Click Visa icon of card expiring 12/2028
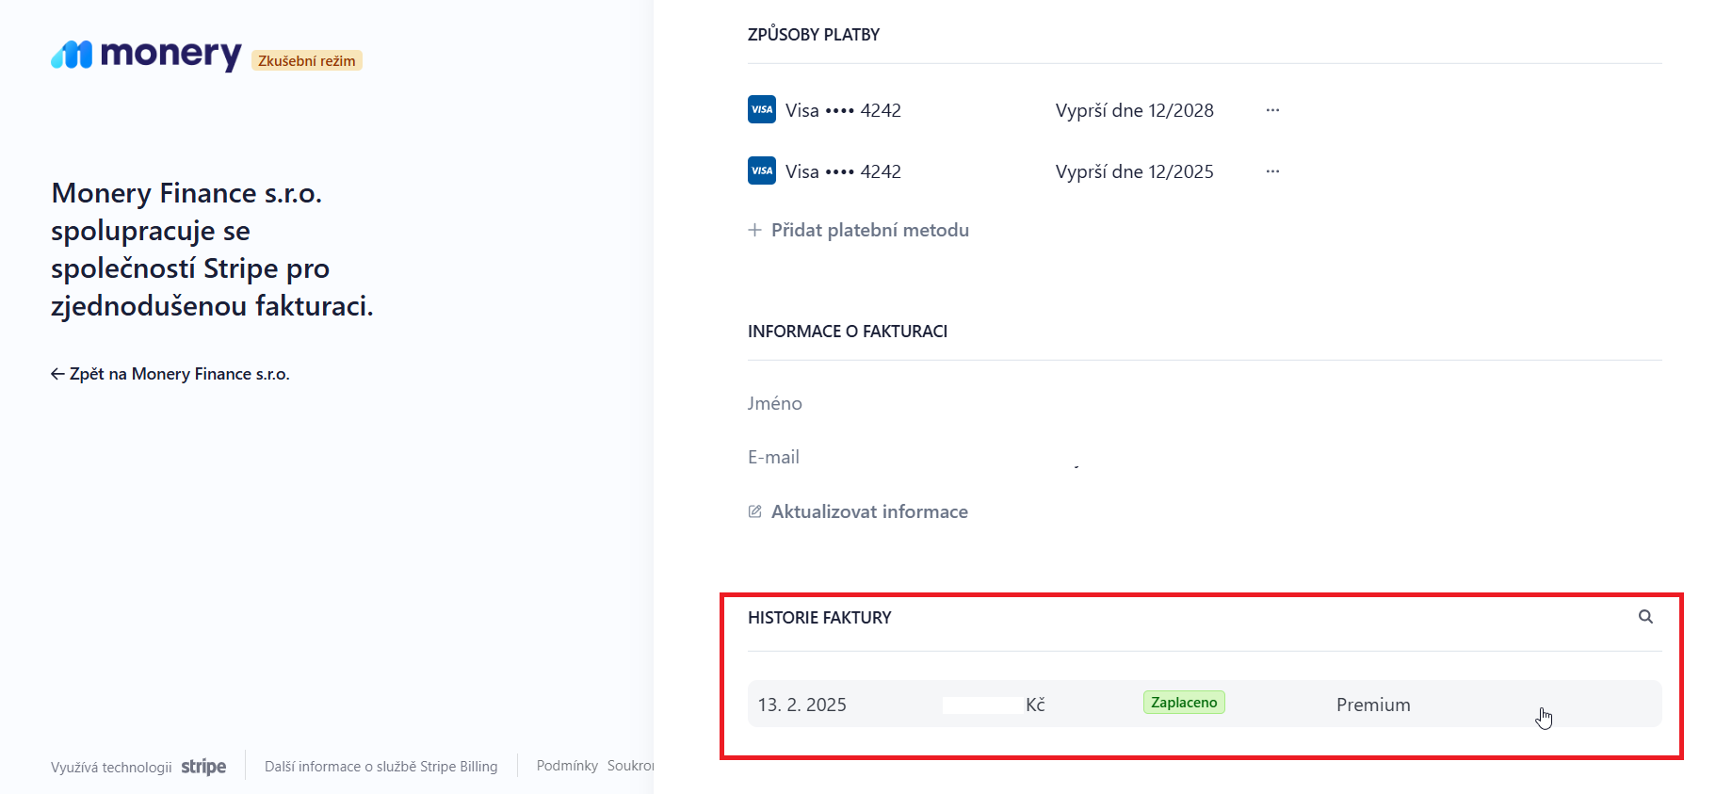Image resolution: width=1716 pixels, height=794 pixels. tap(761, 109)
